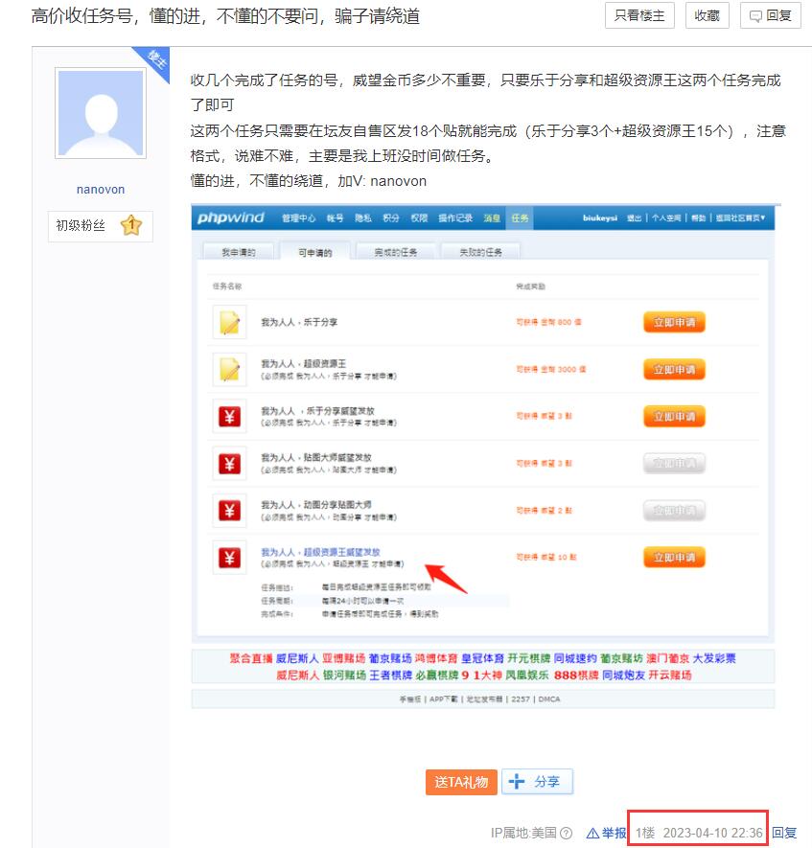812x848 pixels.
Task: Click the 任务 menu item in phpwind header
Action: point(520,218)
